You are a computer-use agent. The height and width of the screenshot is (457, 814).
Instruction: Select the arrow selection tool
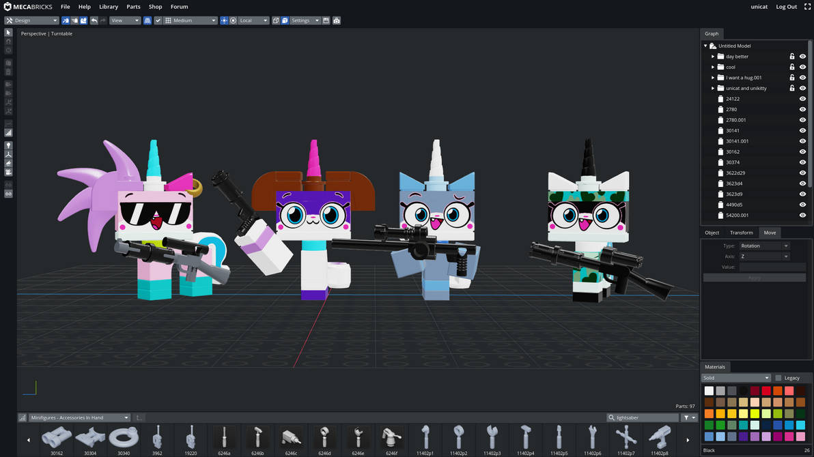click(8, 32)
